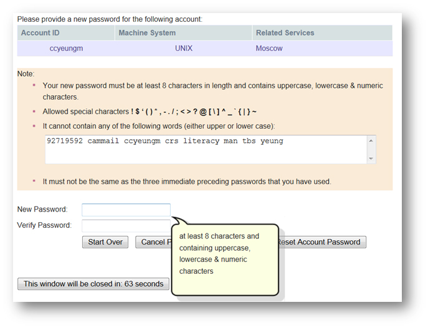The height and width of the screenshot is (328, 428).
Task: Click the window closing countdown button
Action: click(x=93, y=284)
